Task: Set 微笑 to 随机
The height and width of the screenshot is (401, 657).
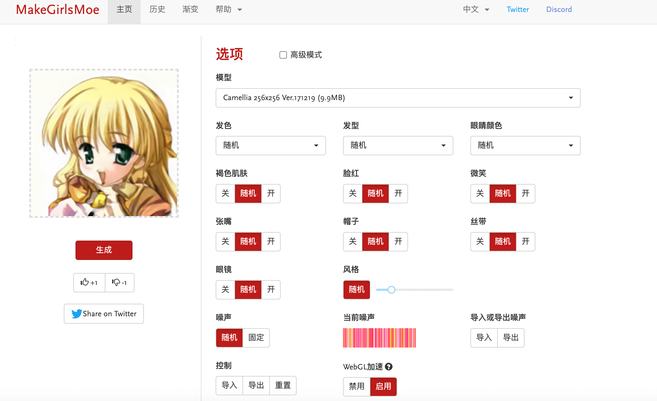Action: tap(503, 194)
